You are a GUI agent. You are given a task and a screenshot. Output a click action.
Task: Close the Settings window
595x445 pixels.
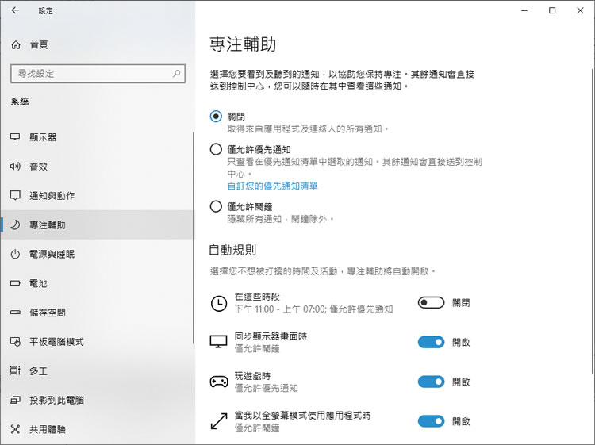pos(580,10)
